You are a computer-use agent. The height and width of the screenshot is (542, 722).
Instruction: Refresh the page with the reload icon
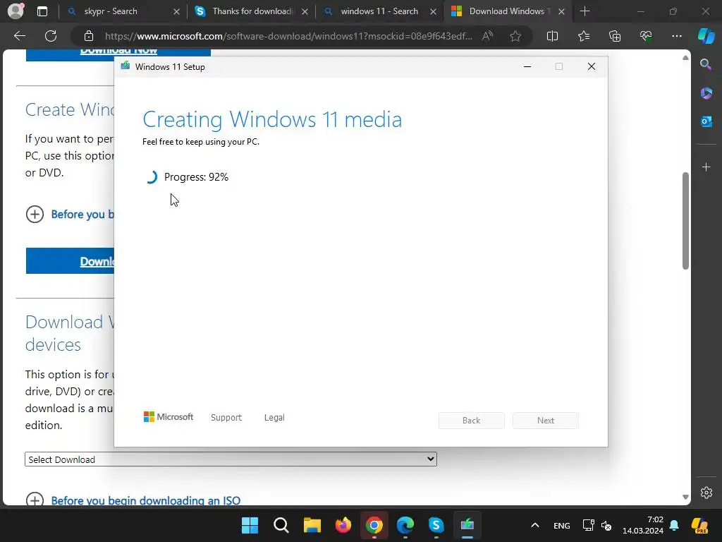(x=51, y=36)
